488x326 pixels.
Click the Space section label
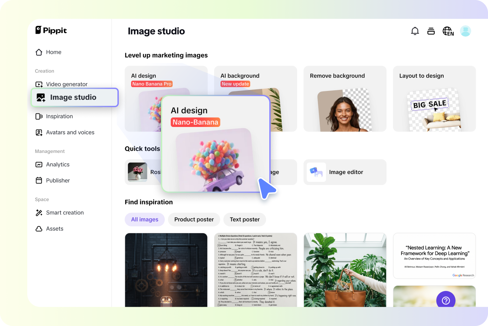pos(42,200)
